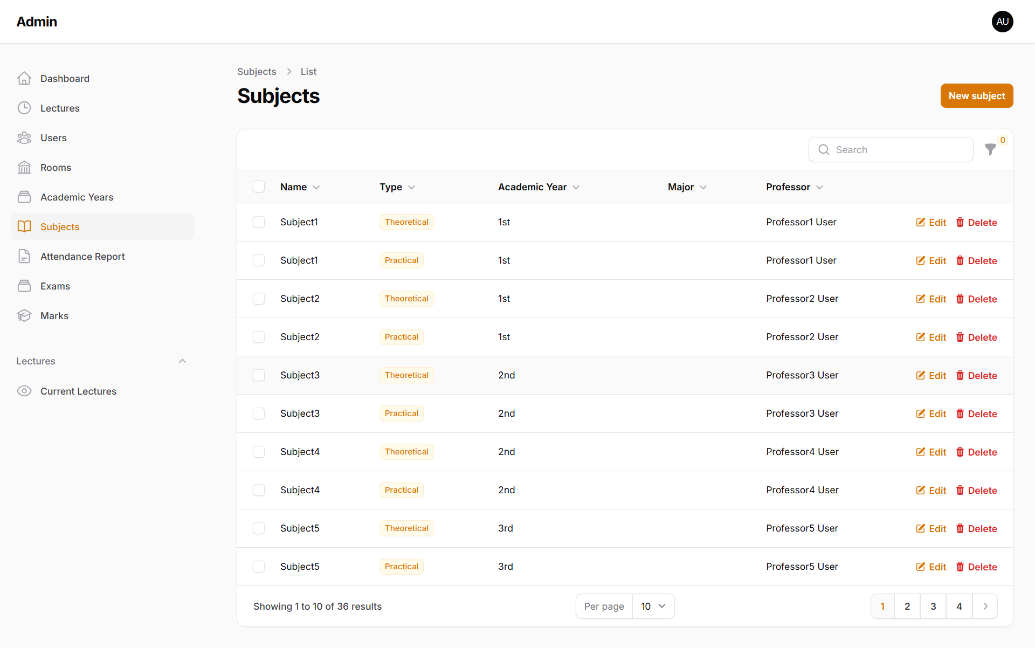Click the pencil icon on the Subject1 Theoretical row
1035x648 pixels.
point(921,222)
